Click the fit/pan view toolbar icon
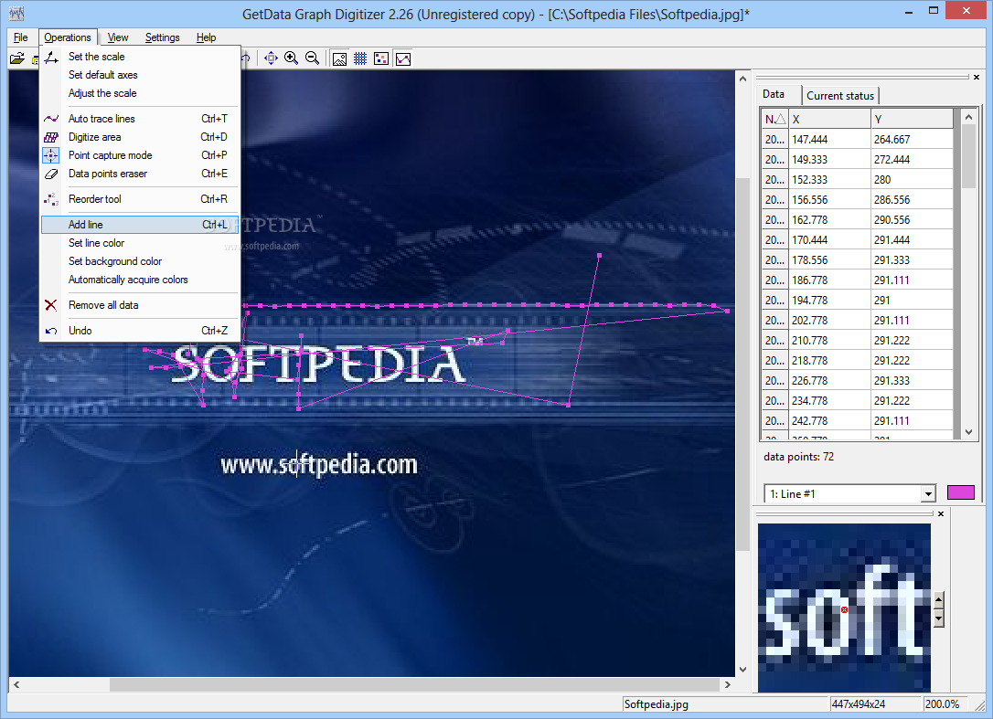This screenshot has width=993, height=719. pos(271,58)
